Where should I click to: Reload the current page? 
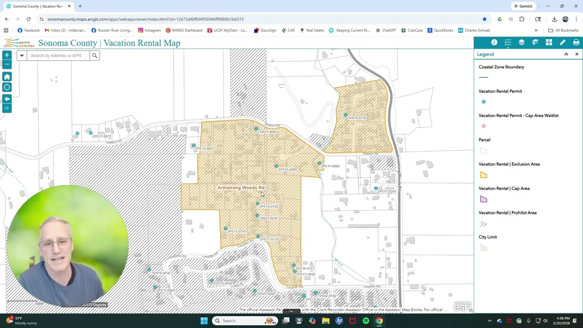[28, 19]
